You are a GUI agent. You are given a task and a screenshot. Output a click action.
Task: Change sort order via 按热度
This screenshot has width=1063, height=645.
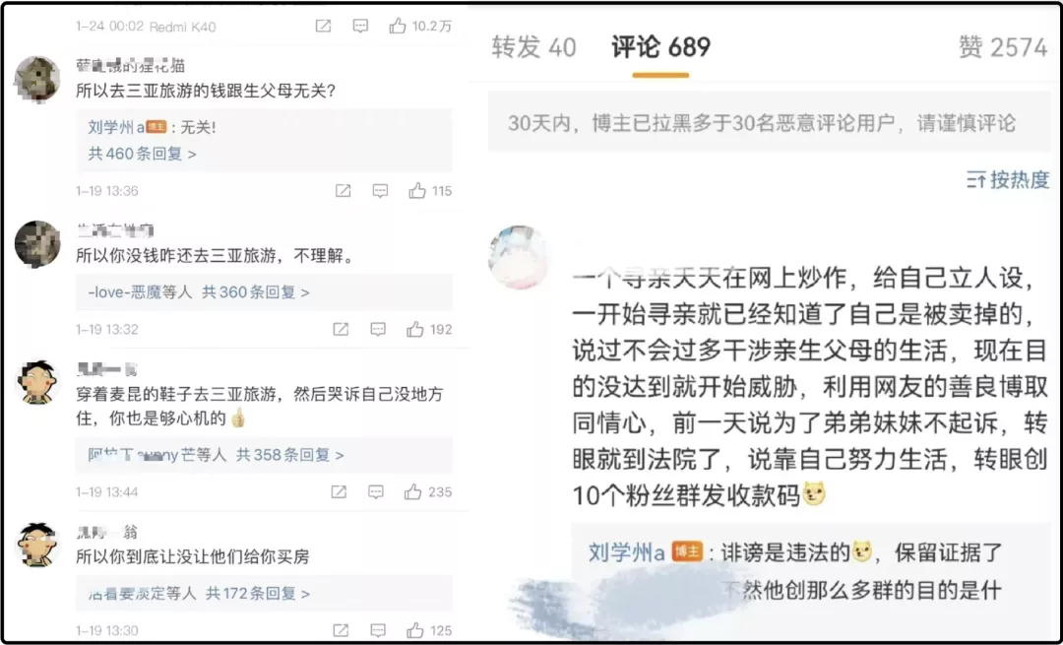coord(1008,180)
